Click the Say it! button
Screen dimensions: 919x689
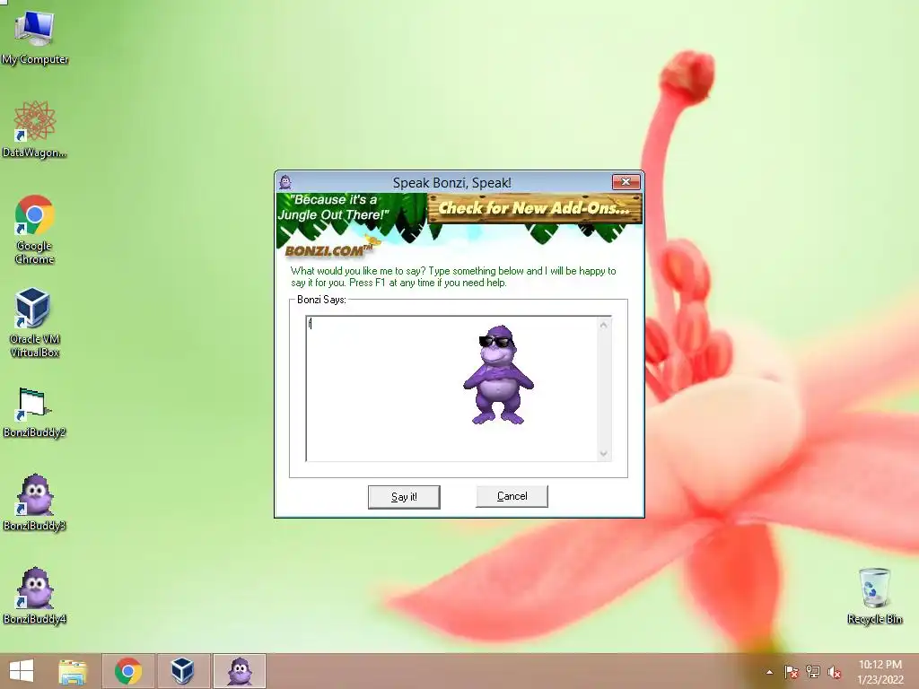pyautogui.click(x=404, y=497)
